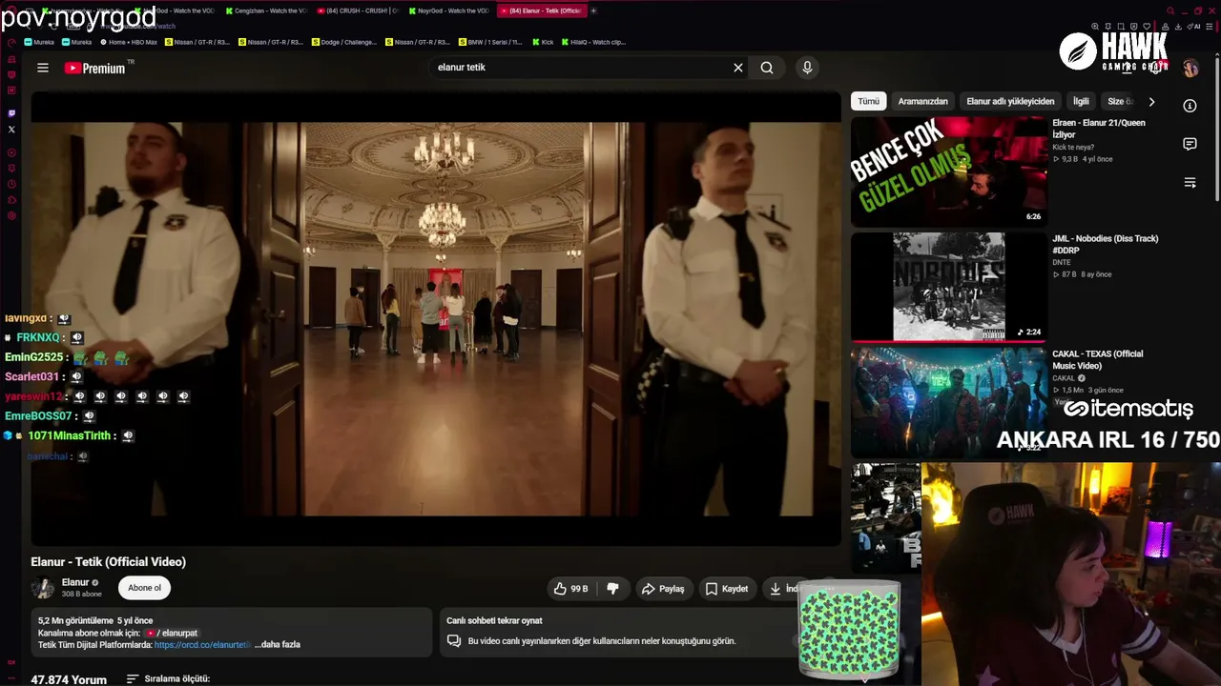1221x686 pixels.
Task: Open the first 'Mureka' bookmark
Action: (x=39, y=42)
